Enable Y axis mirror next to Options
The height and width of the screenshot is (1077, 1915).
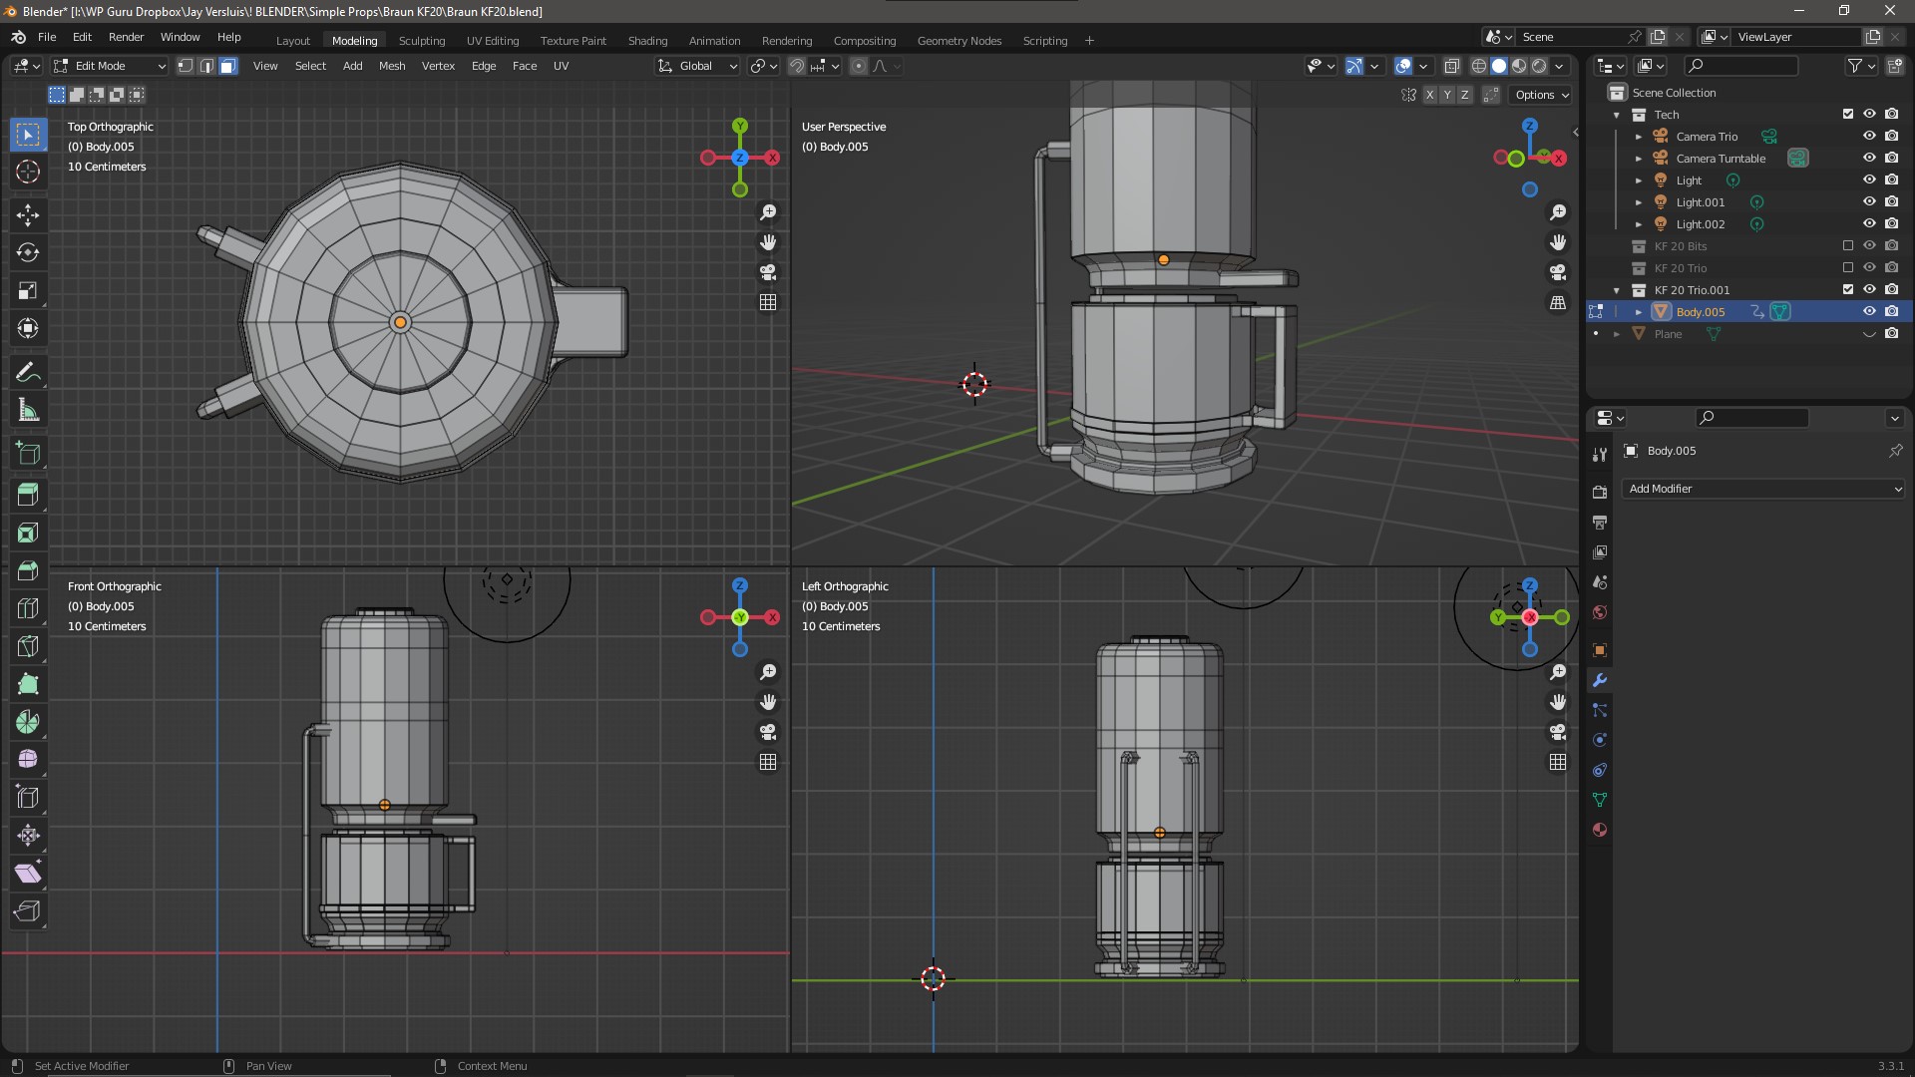coord(1447,95)
